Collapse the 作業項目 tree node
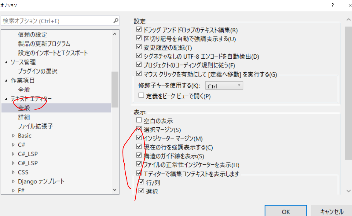This screenshot has width=352, height=216. click(6, 80)
